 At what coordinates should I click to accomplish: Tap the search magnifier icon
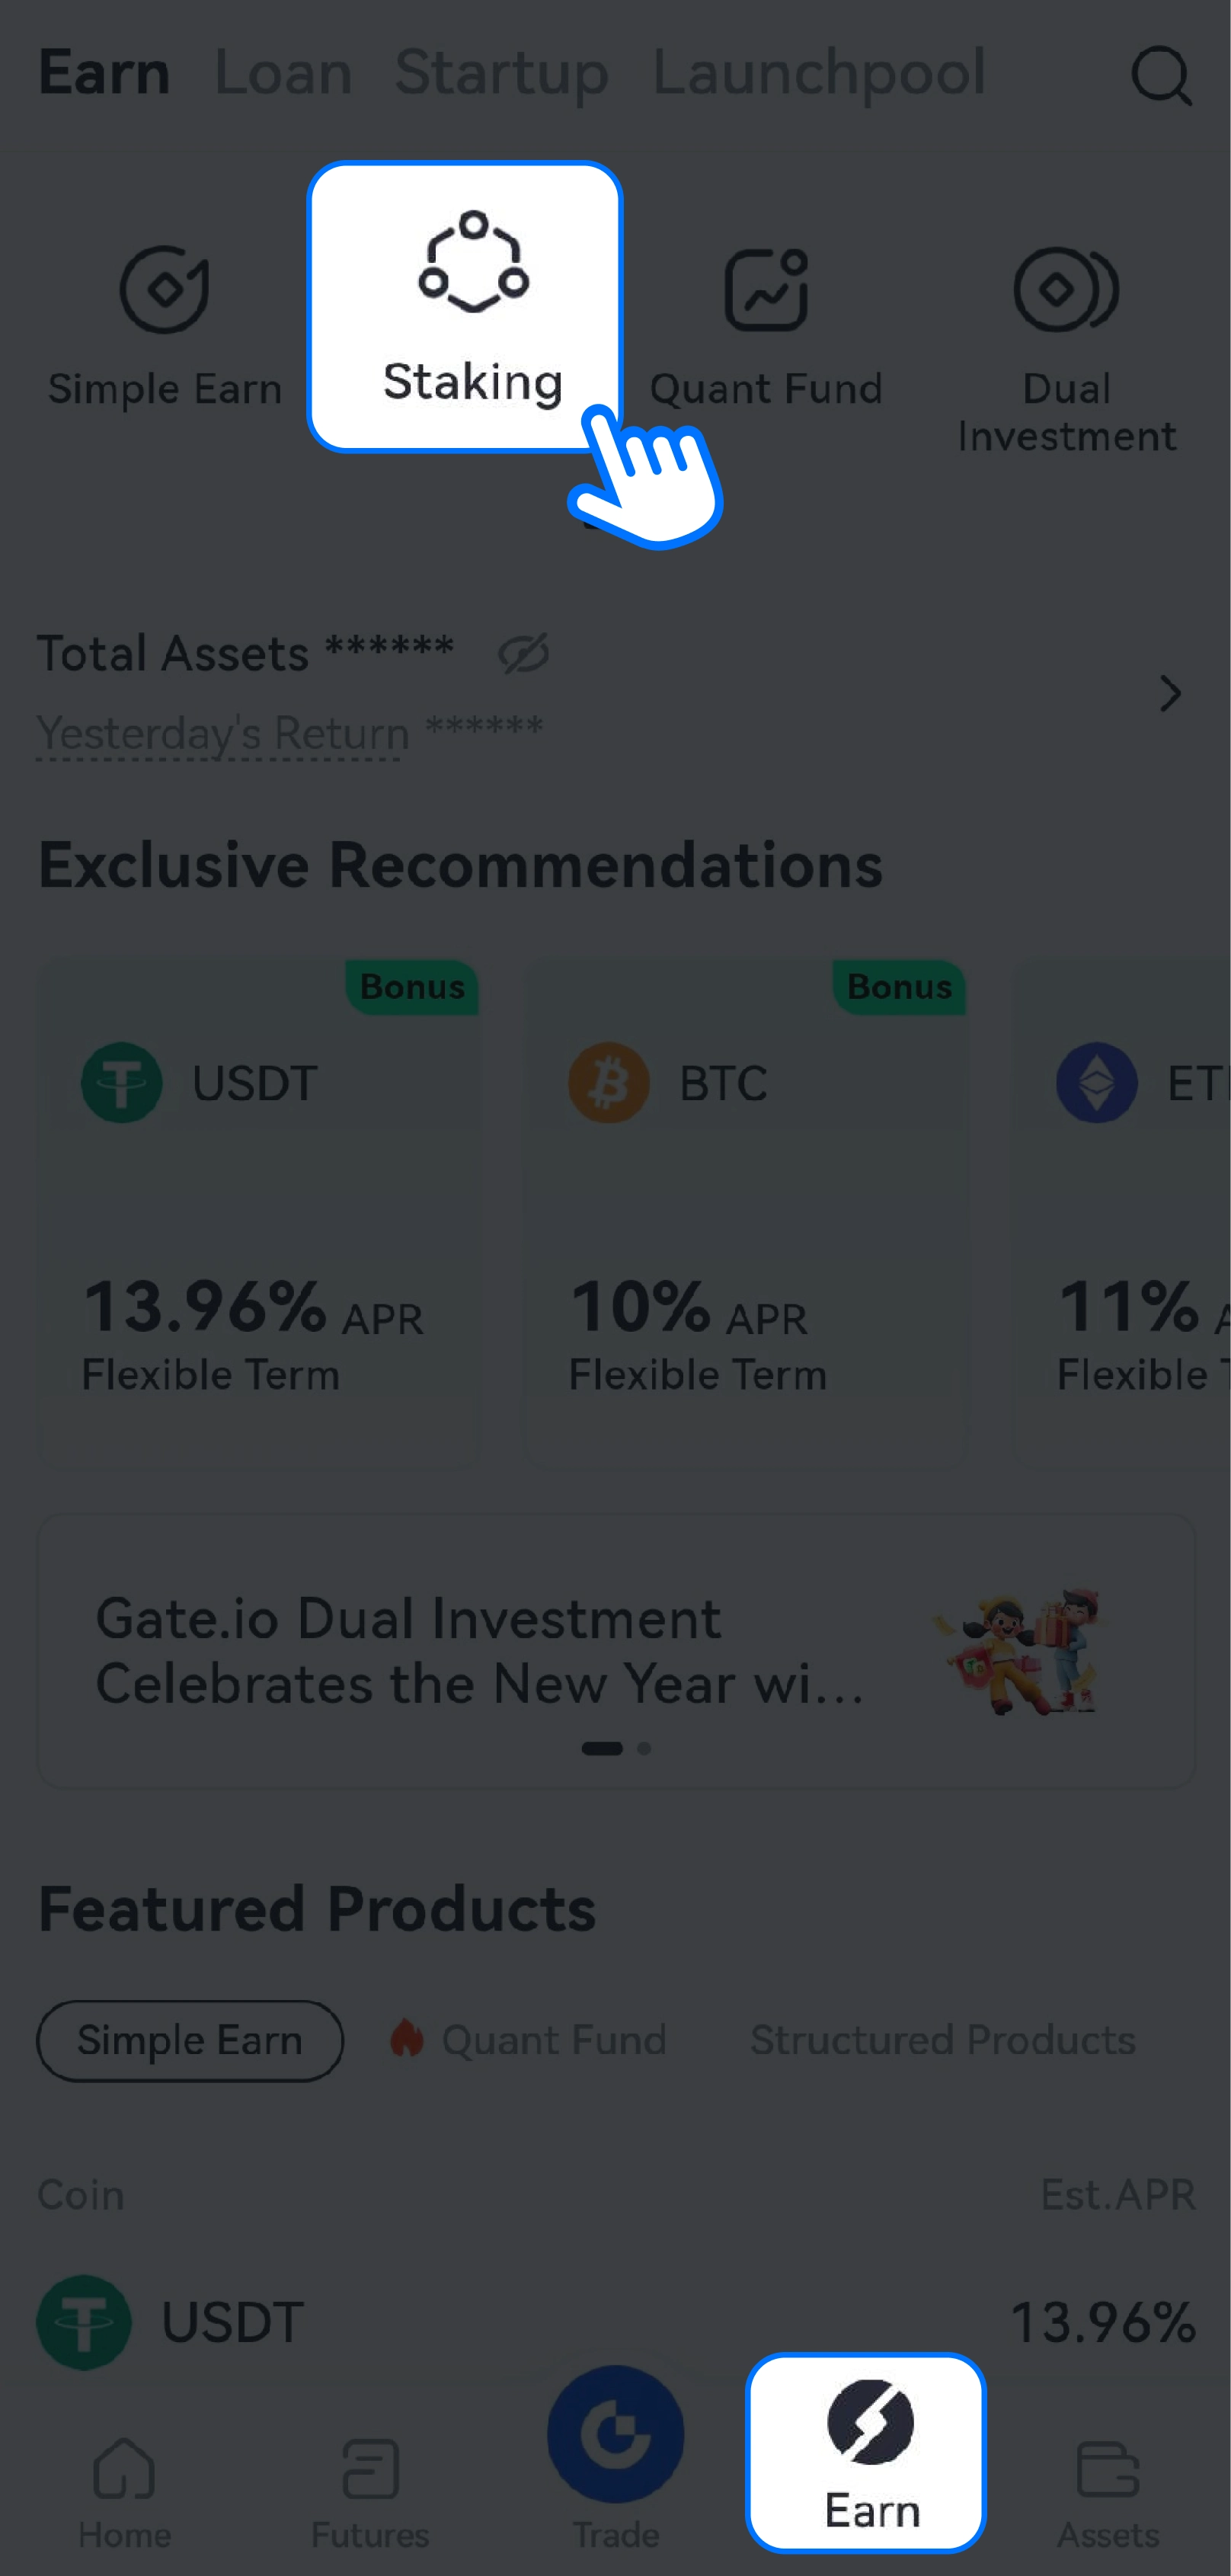(x=1160, y=75)
